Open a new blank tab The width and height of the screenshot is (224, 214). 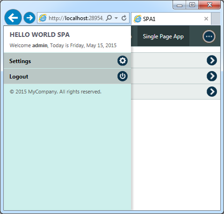tap(216, 19)
